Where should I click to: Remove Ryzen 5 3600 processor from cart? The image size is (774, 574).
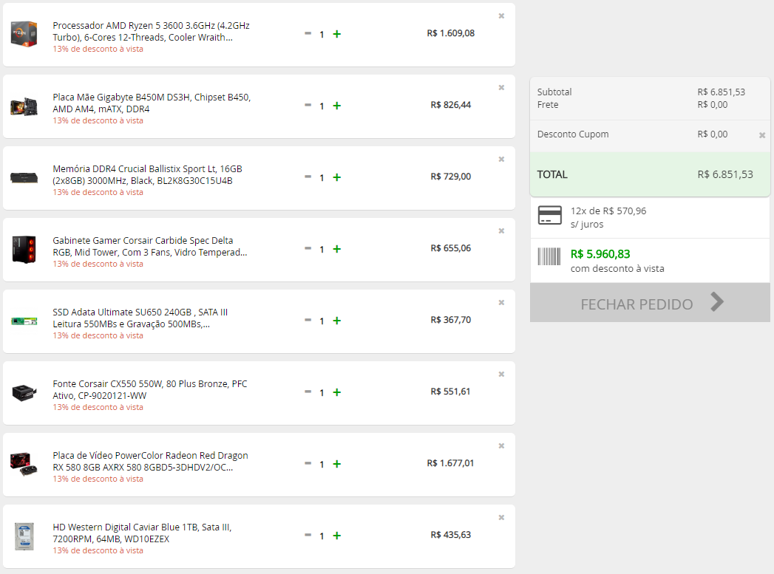coord(501,16)
